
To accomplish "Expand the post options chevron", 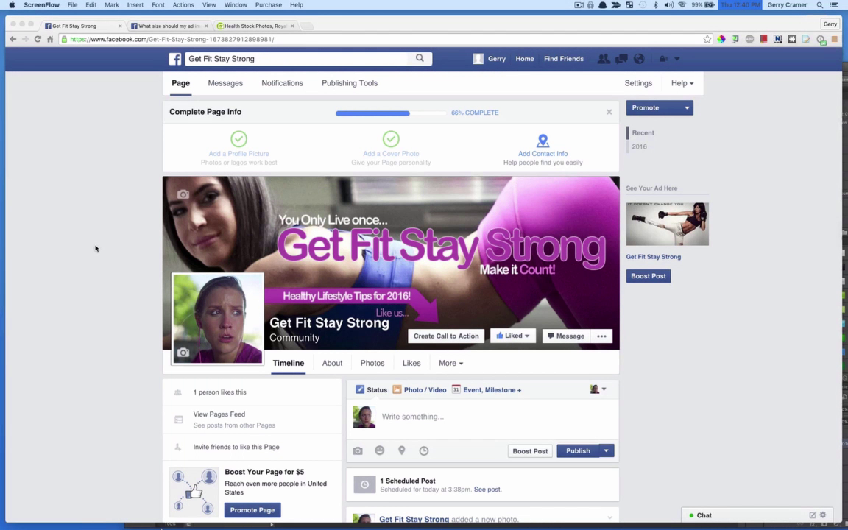I will point(609,517).
